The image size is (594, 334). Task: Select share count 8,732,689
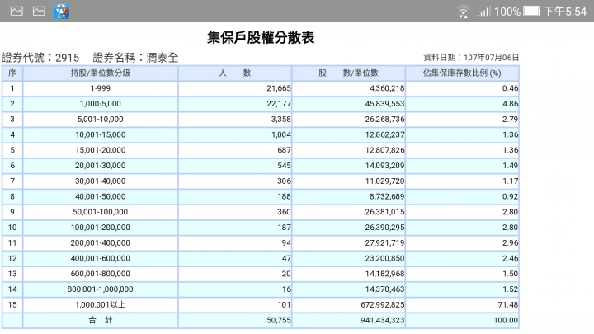pyautogui.click(x=387, y=196)
